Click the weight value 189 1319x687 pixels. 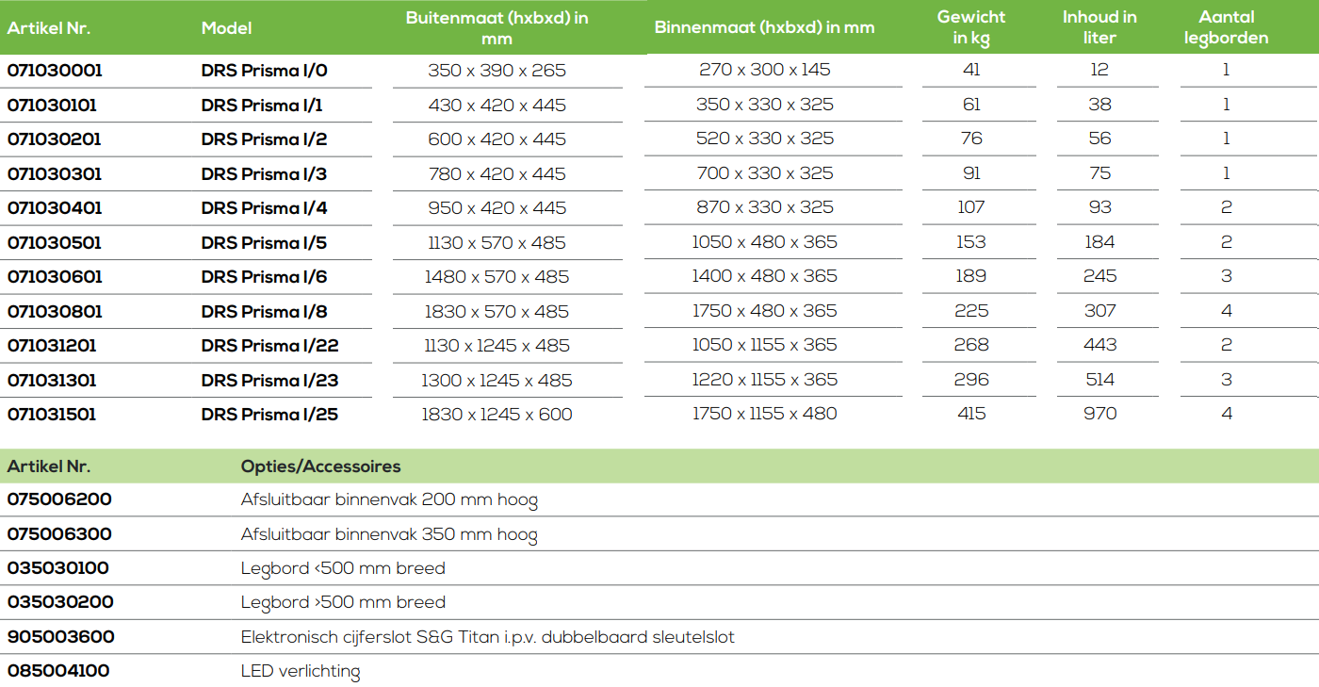[971, 276]
